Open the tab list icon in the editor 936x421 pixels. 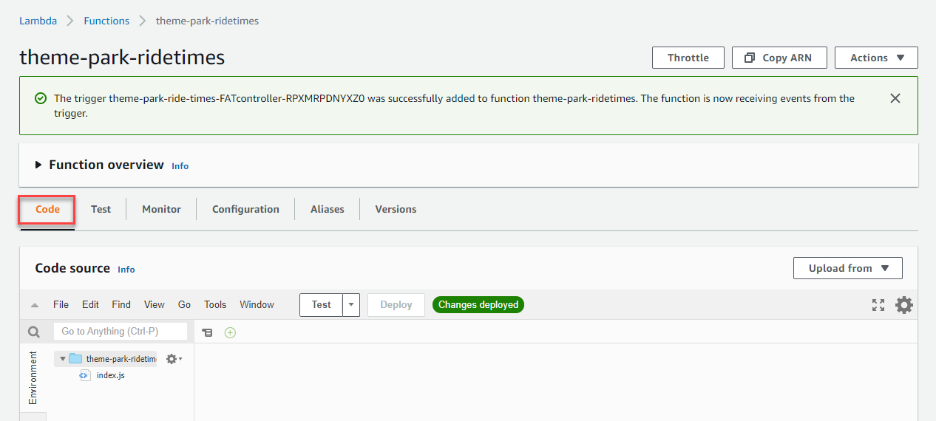208,332
